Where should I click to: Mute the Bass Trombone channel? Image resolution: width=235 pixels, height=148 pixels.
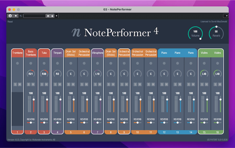point(33,84)
